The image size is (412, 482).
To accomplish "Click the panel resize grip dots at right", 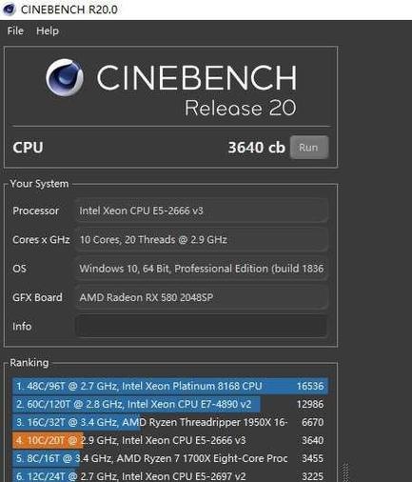I will [x=345, y=472].
